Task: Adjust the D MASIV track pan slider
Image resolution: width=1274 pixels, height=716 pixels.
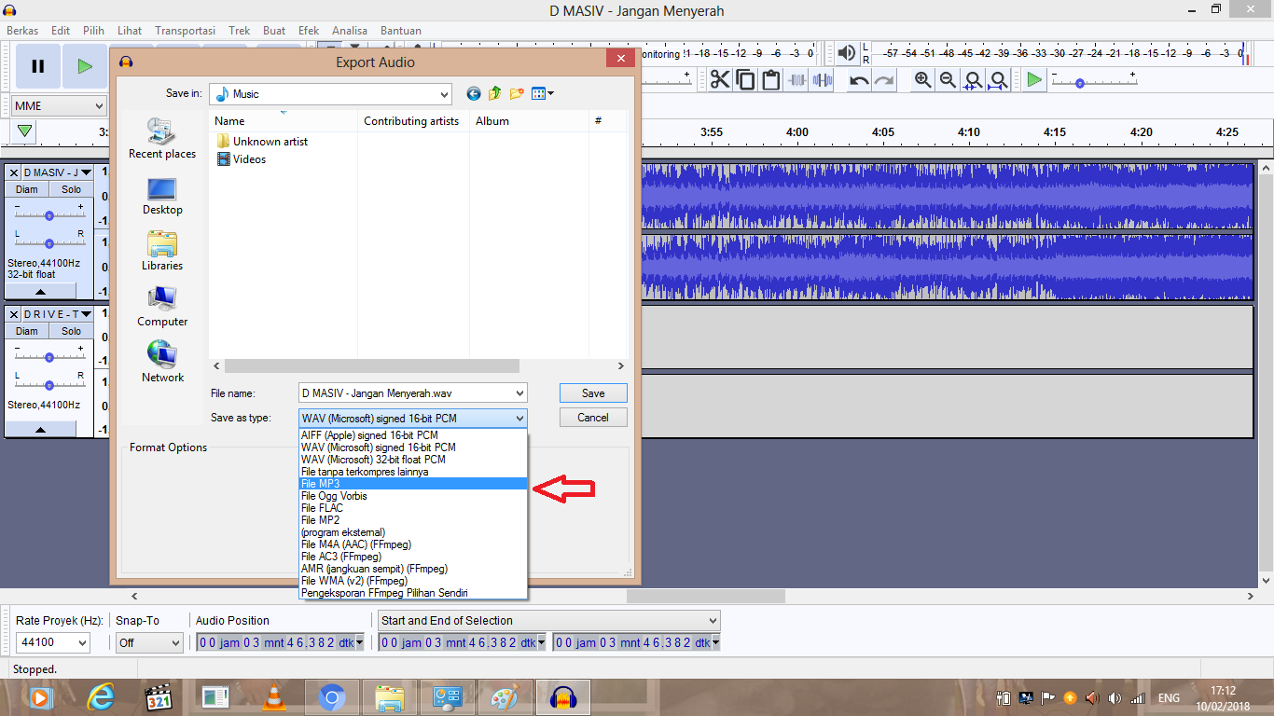Action: click(48, 242)
